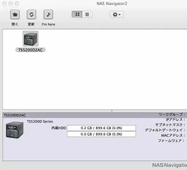The height and width of the screenshot is (170, 187).
Task: Click the ワークグループ label
Action: coord(171,115)
